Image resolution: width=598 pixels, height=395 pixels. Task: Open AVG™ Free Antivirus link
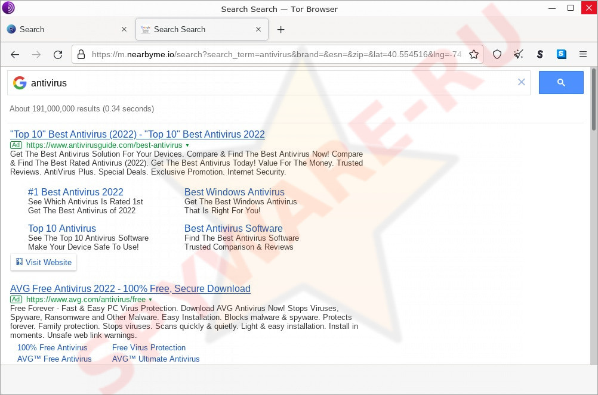point(54,359)
